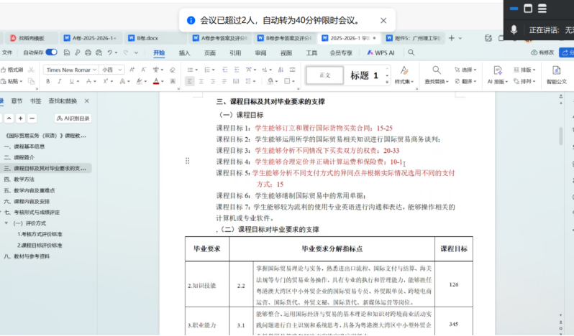The height and width of the screenshot is (336, 574).
Task: Toggle the 自动保存 auto-save switch
Action: (52, 52)
